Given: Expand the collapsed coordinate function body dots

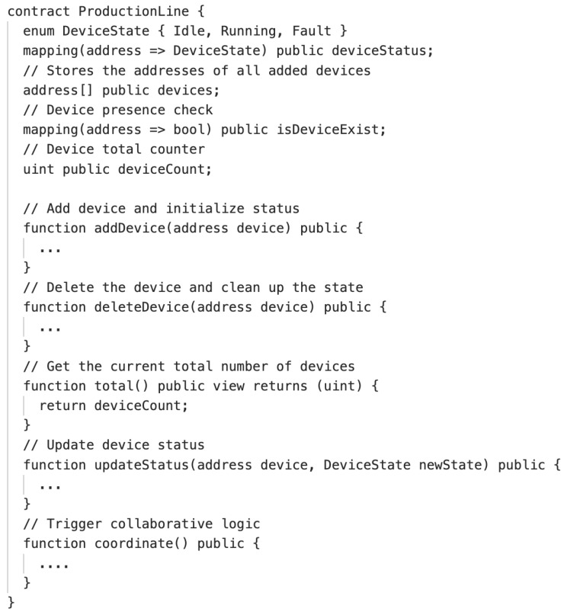Looking at the screenshot, I should [x=54, y=566].
